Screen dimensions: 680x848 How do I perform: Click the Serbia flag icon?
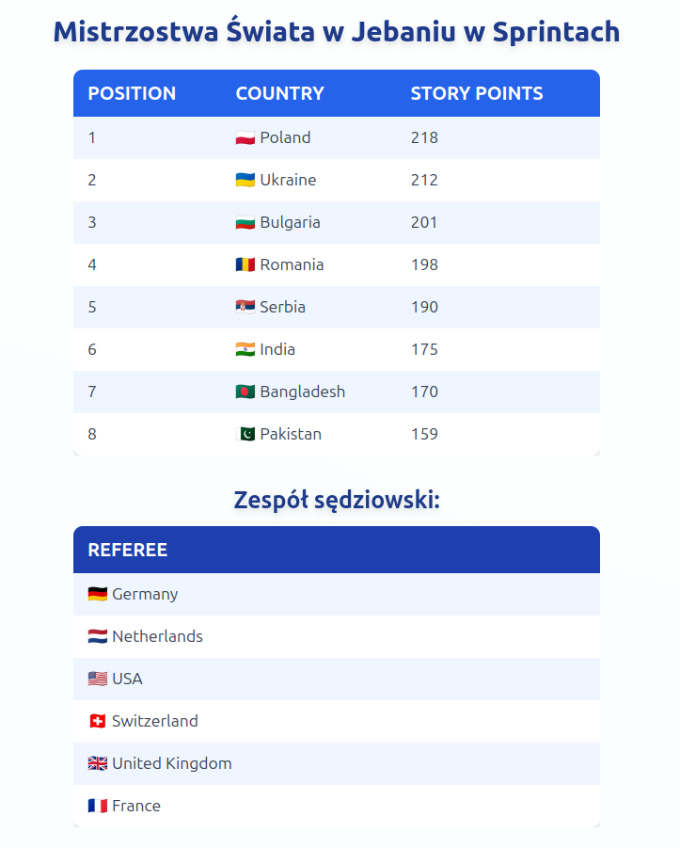pyautogui.click(x=245, y=308)
